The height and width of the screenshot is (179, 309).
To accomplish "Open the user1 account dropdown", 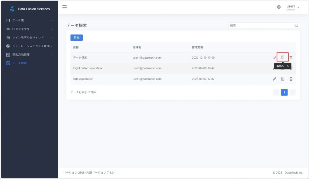I will pos(292,7).
